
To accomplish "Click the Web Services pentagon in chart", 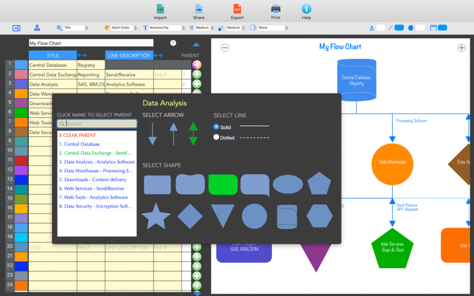I will pos(392,247).
